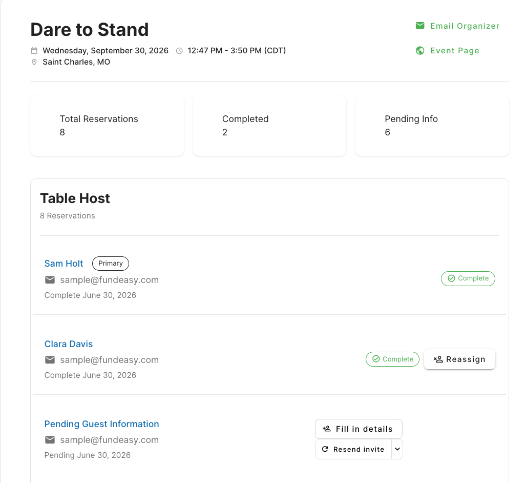The image size is (526, 483).
Task: Open Sam Holt's guest profile
Action: click(64, 264)
